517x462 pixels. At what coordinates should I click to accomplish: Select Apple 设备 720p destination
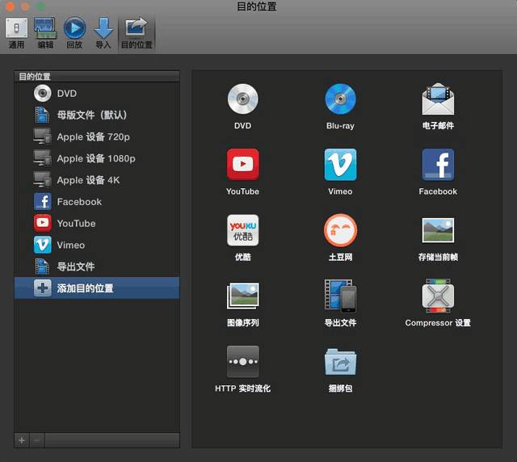coord(97,136)
